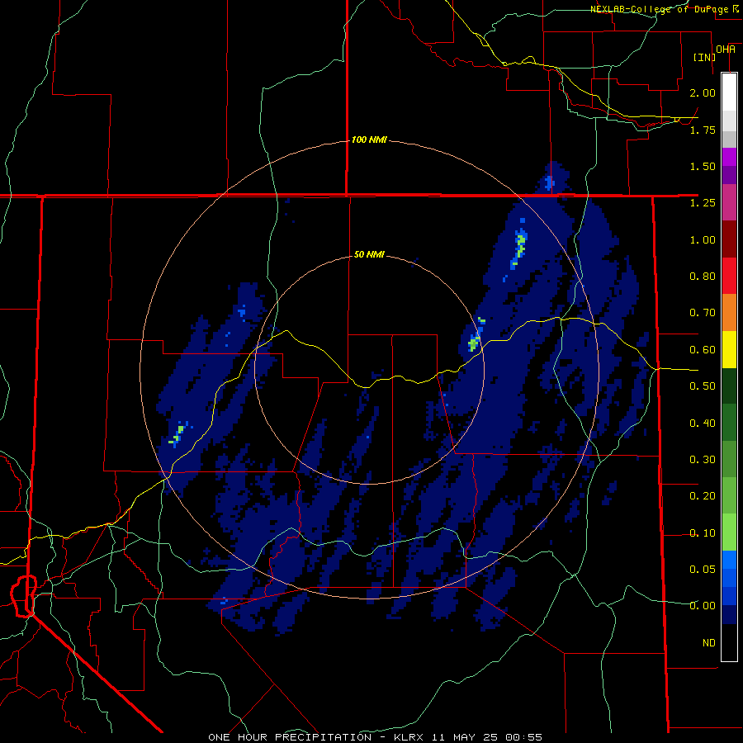Click the 0.60 legend value
This screenshot has height=743, width=743.
point(703,350)
